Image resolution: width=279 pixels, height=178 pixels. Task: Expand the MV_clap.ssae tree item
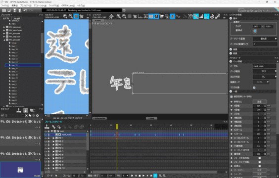(4, 37)
